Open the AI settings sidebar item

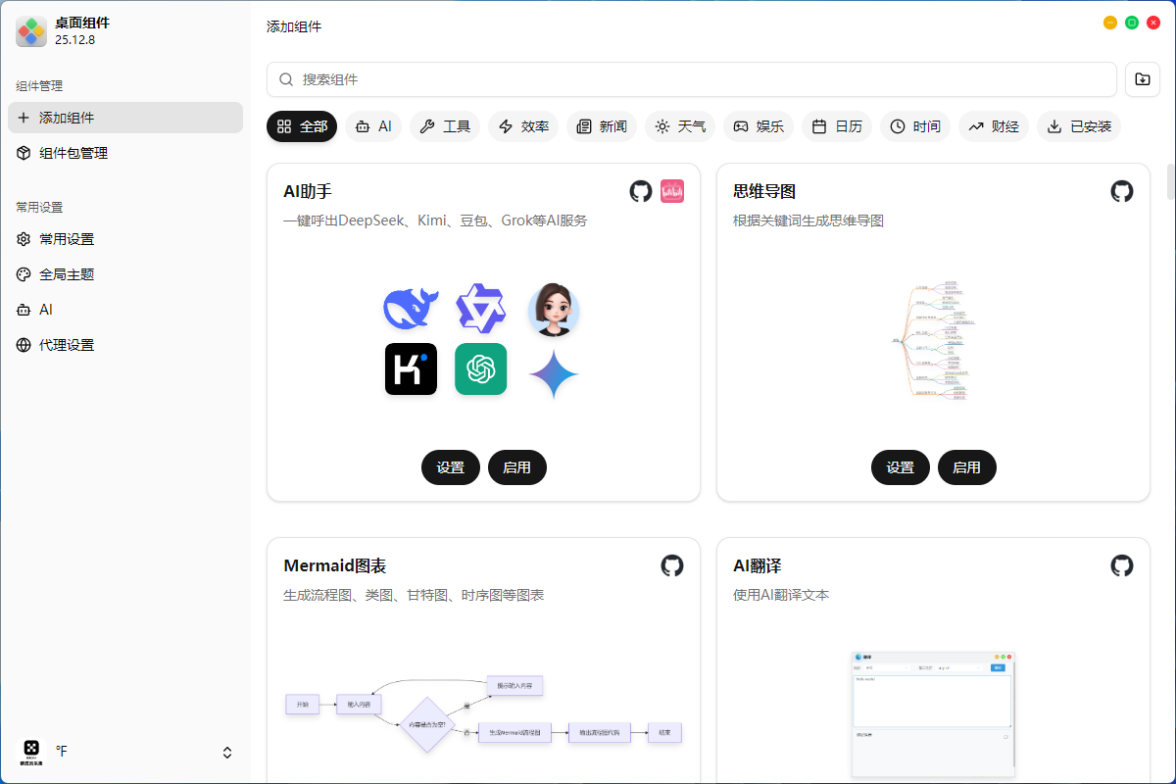point(125,310)
